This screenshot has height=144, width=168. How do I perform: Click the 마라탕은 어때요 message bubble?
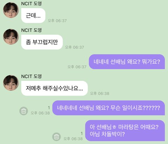(125, 131)
